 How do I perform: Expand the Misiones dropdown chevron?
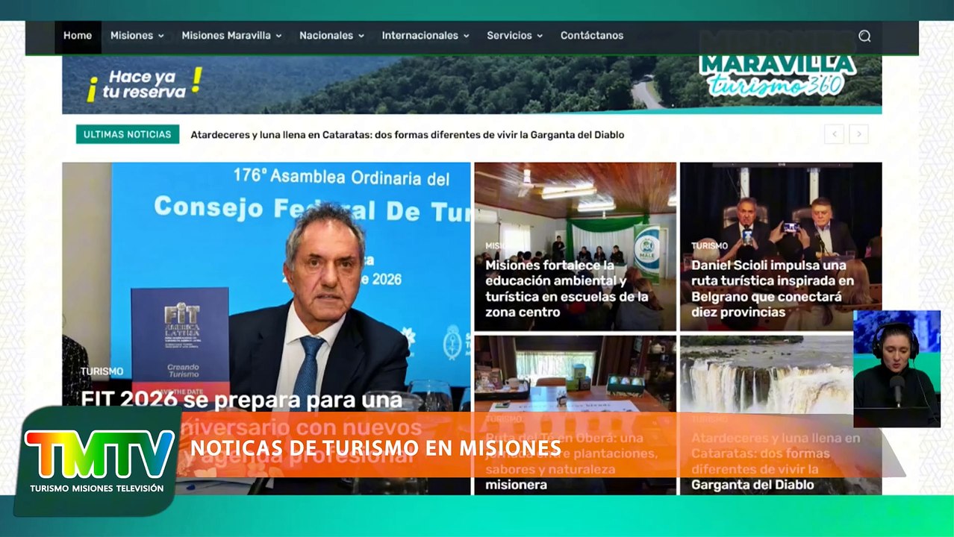[x=161, y=36]
